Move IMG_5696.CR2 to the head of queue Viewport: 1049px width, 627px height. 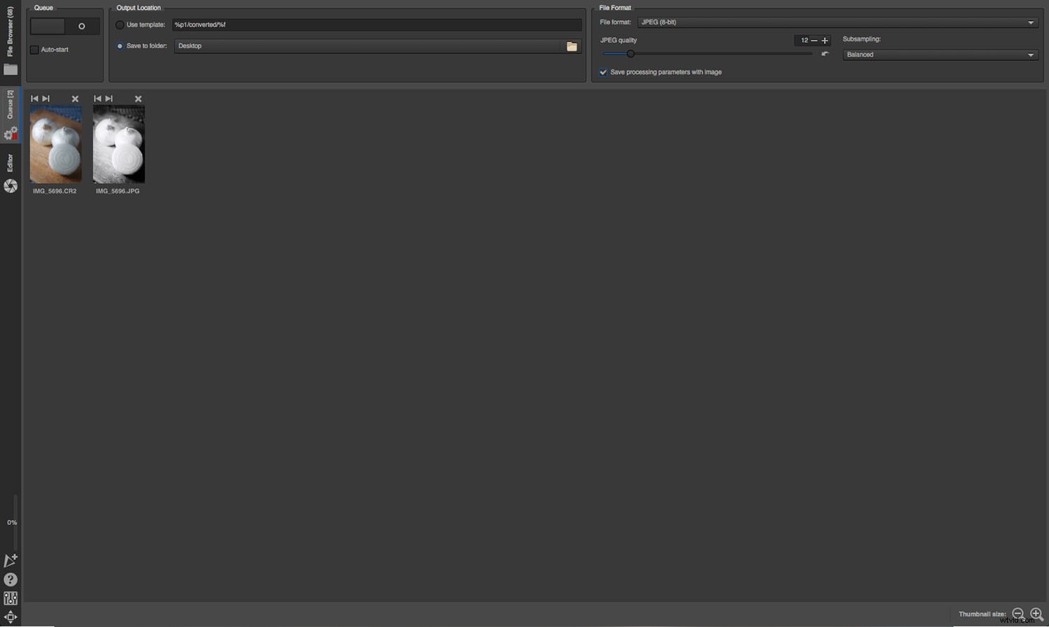(x=34, y=99)
